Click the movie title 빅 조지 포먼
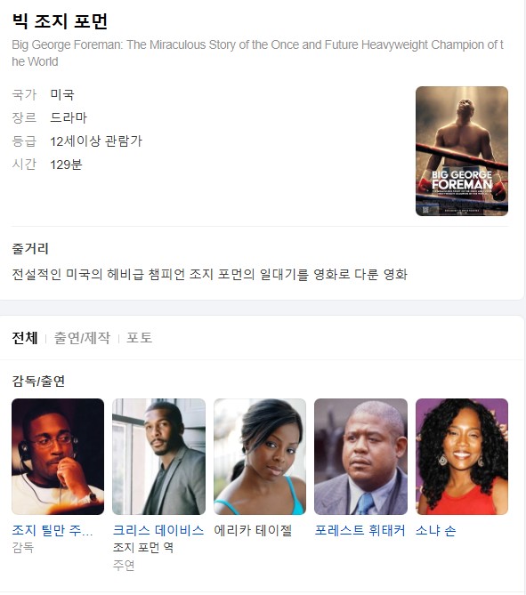The image size is (526, 595). point(60,20)
